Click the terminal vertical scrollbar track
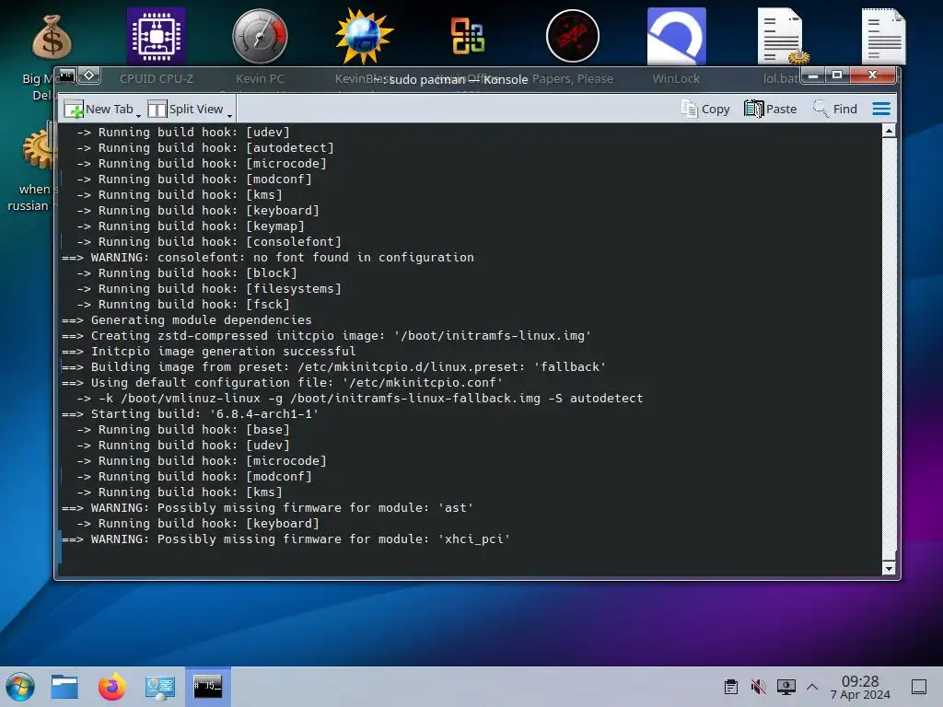This screenshot has width=943, height=707. pyautogui.click(x=889, y=349)
